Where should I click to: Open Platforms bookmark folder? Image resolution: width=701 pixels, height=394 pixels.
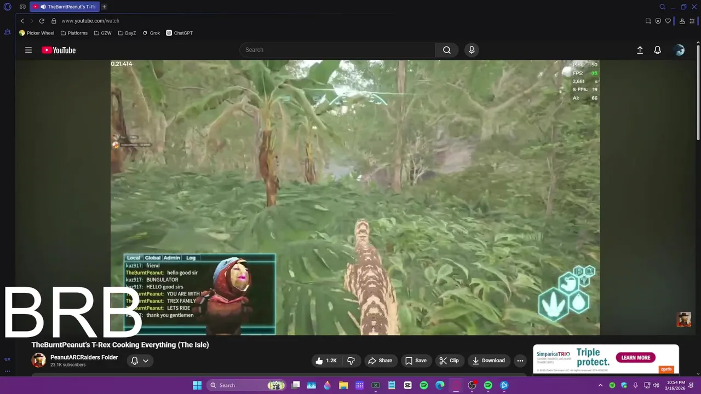tap(74, 33)
